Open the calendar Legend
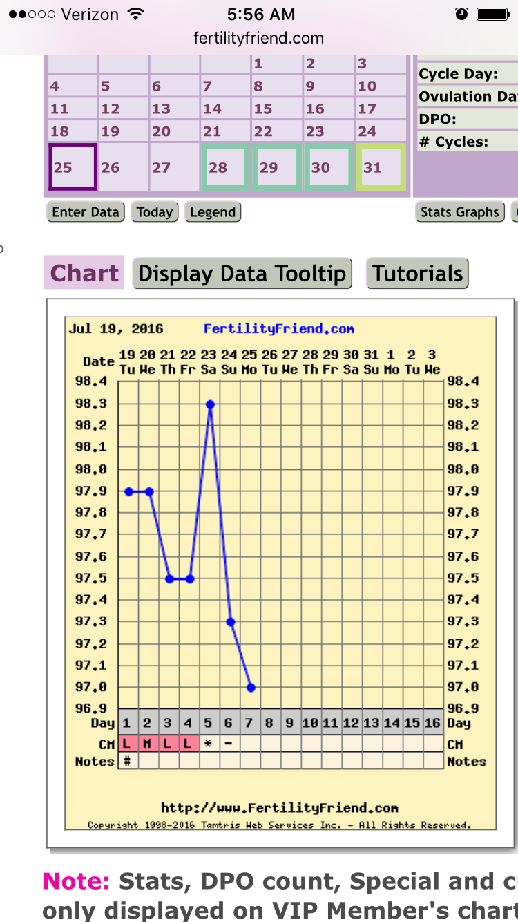 click(x=213, y=212)
